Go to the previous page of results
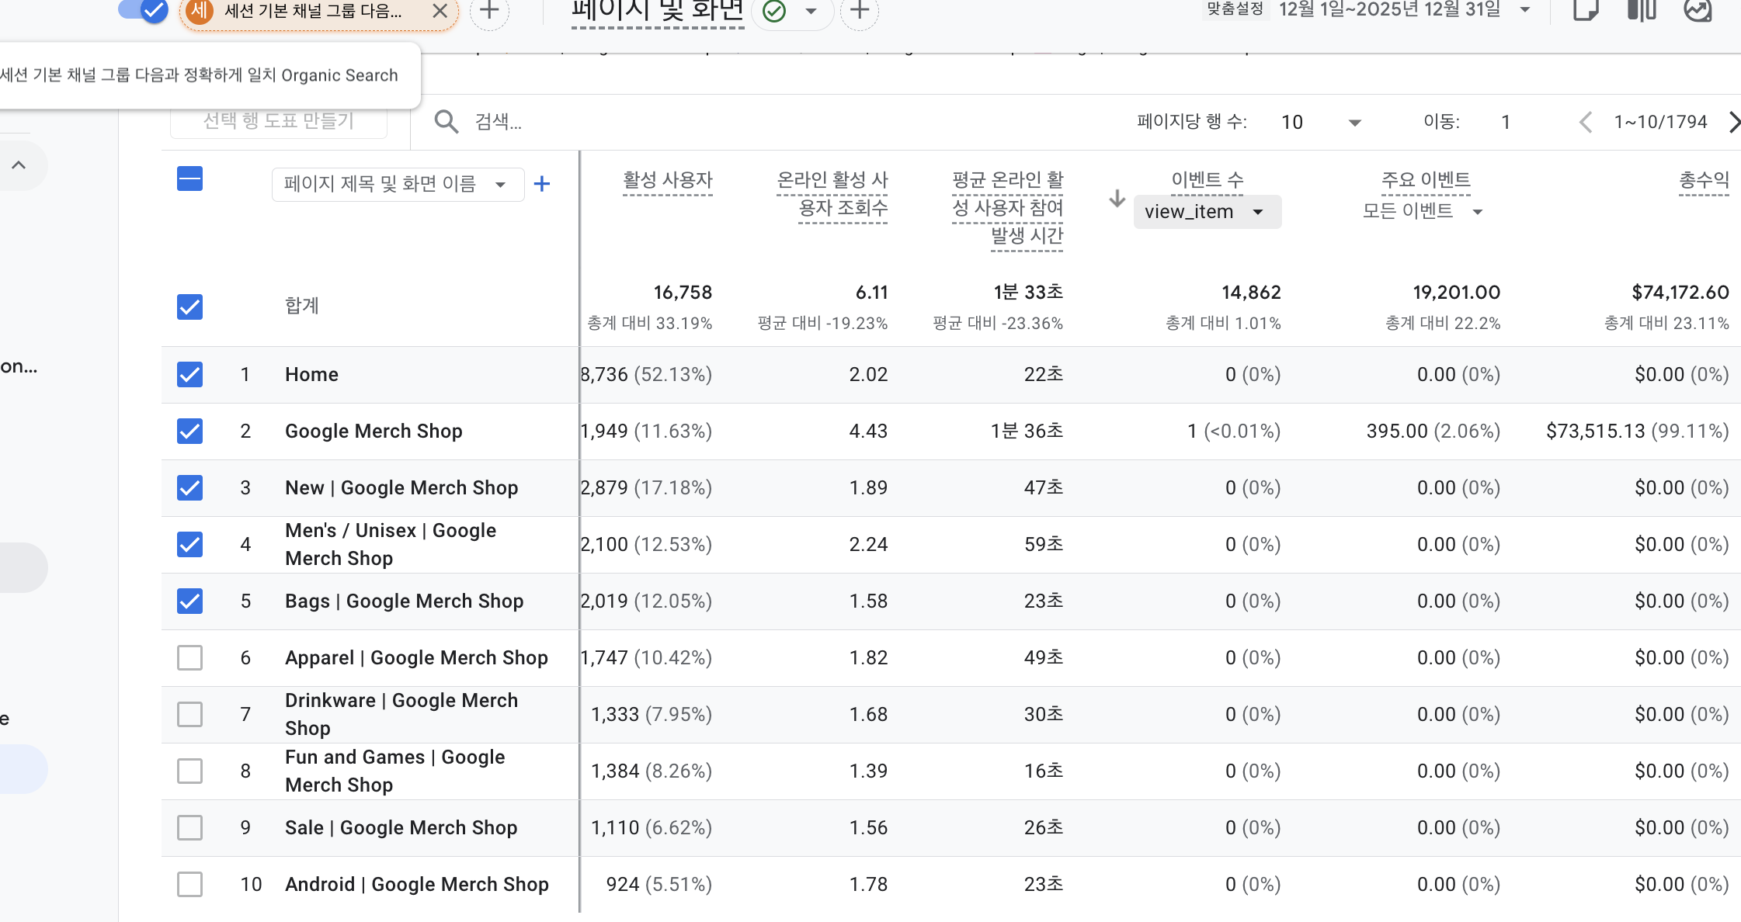Viewport: 1741px width, 922px height. pos(1586,122)
